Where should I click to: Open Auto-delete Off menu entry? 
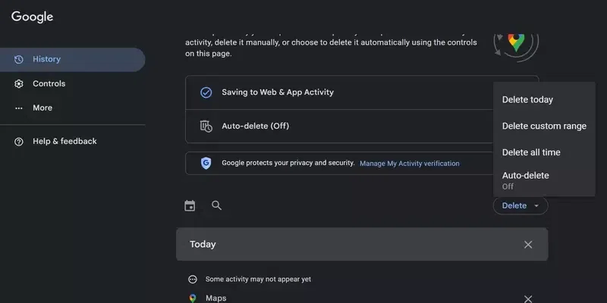click(x=526, y=180)
